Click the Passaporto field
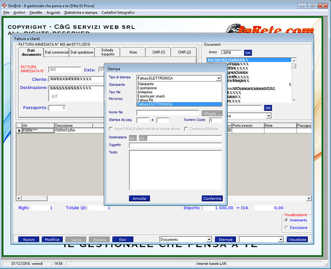 pyautogui.click(x=57, y=108)
